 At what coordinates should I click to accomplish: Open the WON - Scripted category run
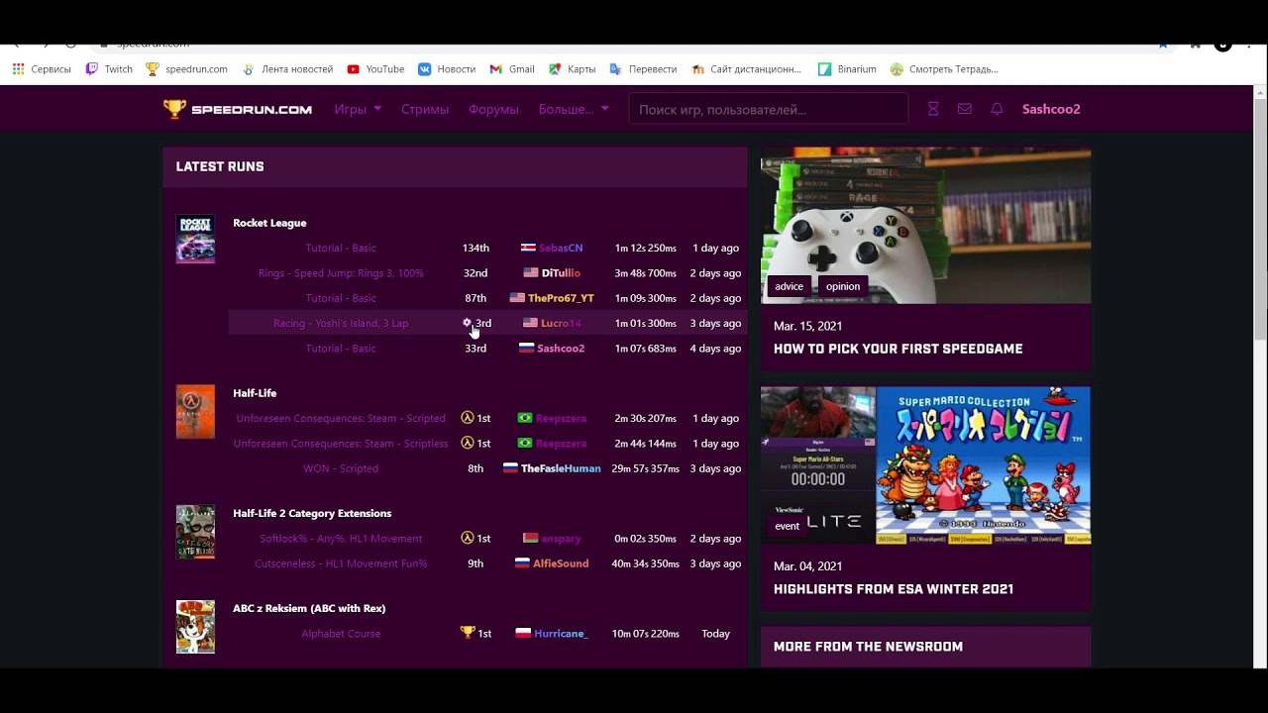[341, 468]
